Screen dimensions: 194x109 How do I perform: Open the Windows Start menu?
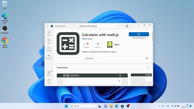(66, 106)
